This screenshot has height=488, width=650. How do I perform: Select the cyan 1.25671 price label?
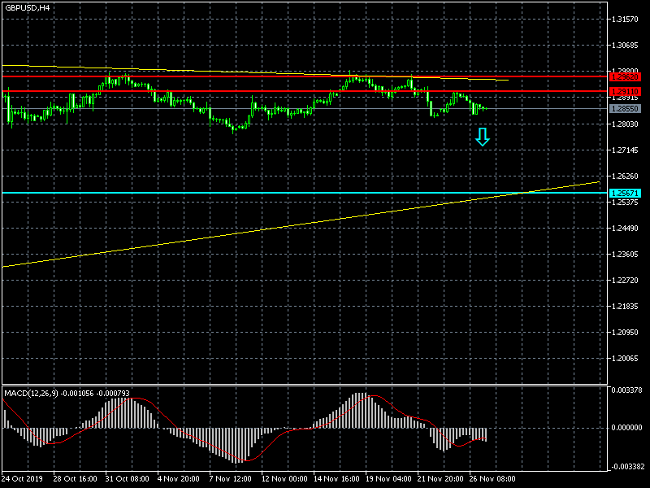(x=625, y=193)
